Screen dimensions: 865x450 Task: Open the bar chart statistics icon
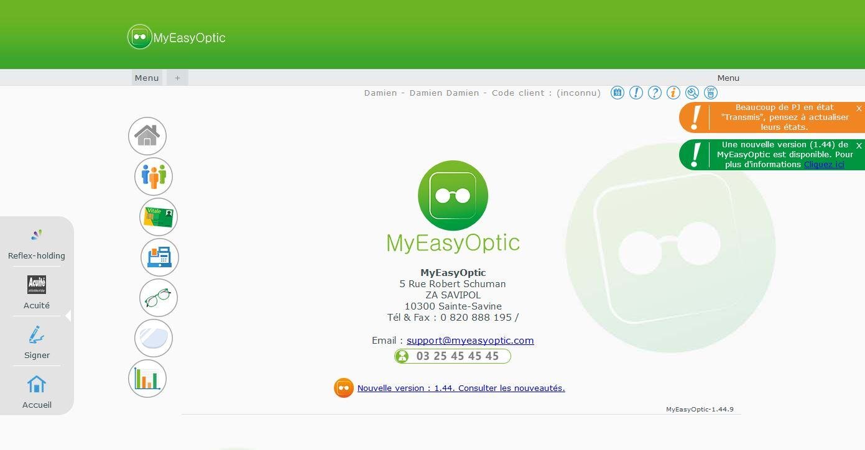tap(147, 379)
